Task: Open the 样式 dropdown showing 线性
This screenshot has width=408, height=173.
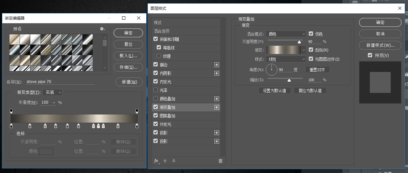Action: [x=286, y=59]
